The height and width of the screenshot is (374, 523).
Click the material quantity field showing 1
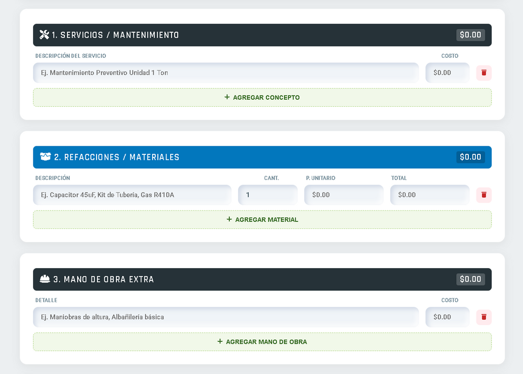[268, 195]
